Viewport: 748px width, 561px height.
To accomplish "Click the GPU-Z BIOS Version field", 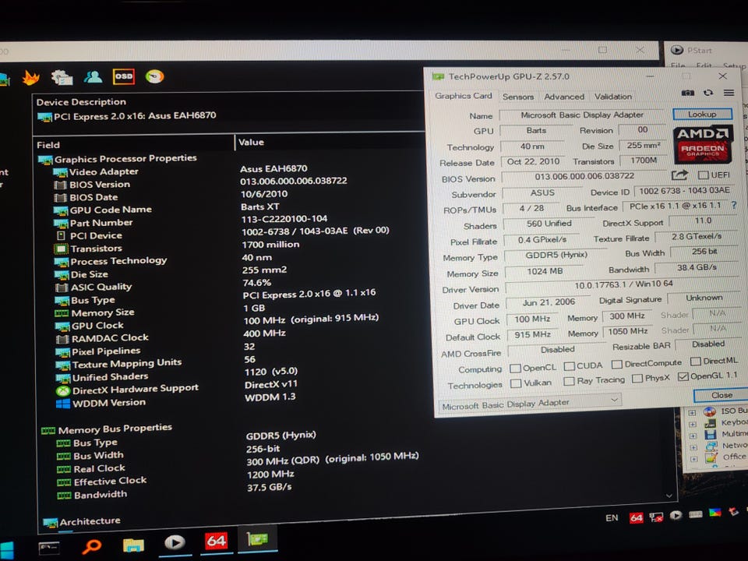I will pos(584,176).
